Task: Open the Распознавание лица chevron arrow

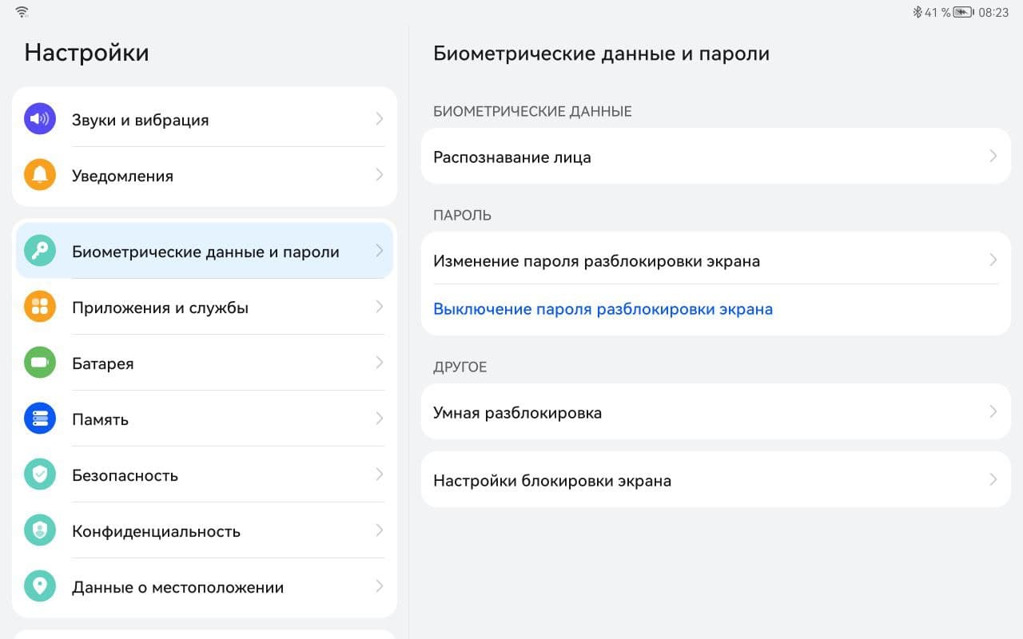Action: point(993,157)
